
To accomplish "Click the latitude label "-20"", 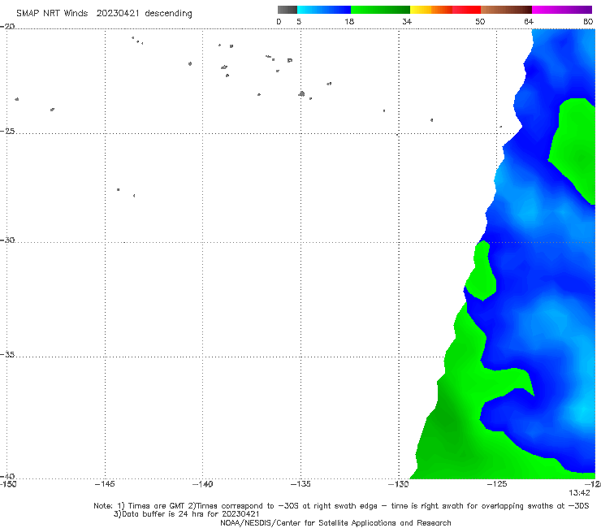I will coord(7,26).
